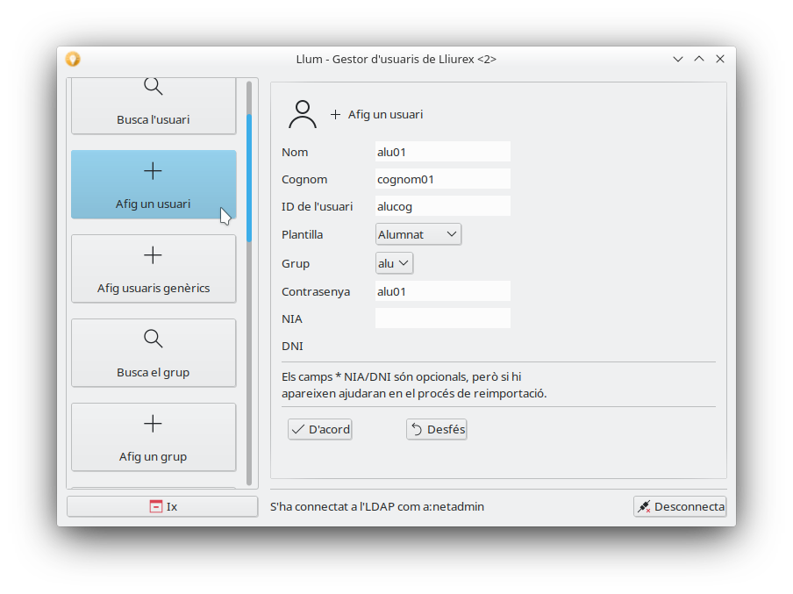This screenshot has width=793, height=594.
Task: Click the Afig un usuari form heading
Action: click(x=385, y=114)
